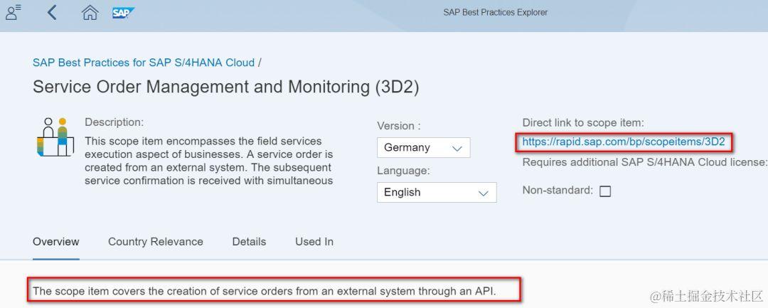Switch to the Details tab
This screenshot has height=308, width=768.
[x=249, y=241]
